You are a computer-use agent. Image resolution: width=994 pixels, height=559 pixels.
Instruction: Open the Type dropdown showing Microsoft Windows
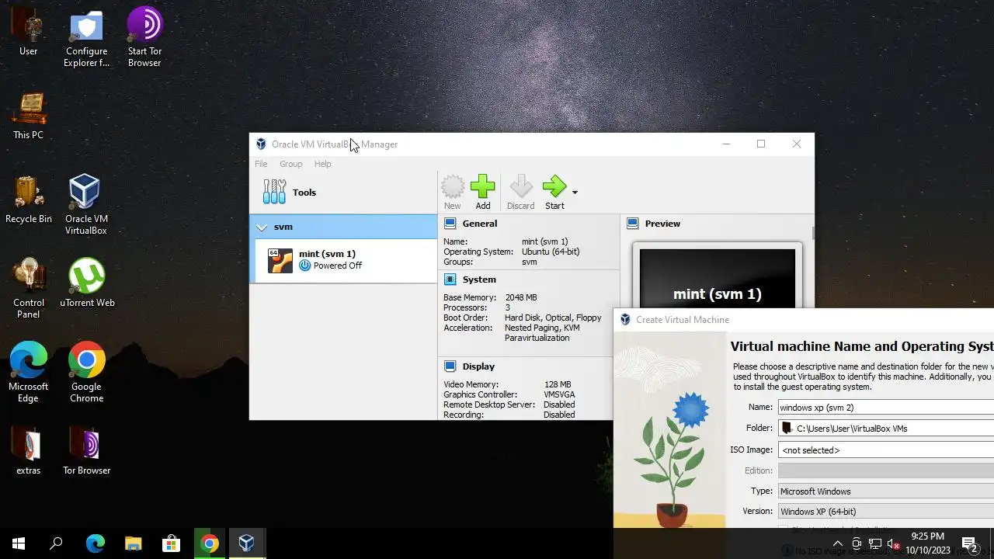(885, 491)
